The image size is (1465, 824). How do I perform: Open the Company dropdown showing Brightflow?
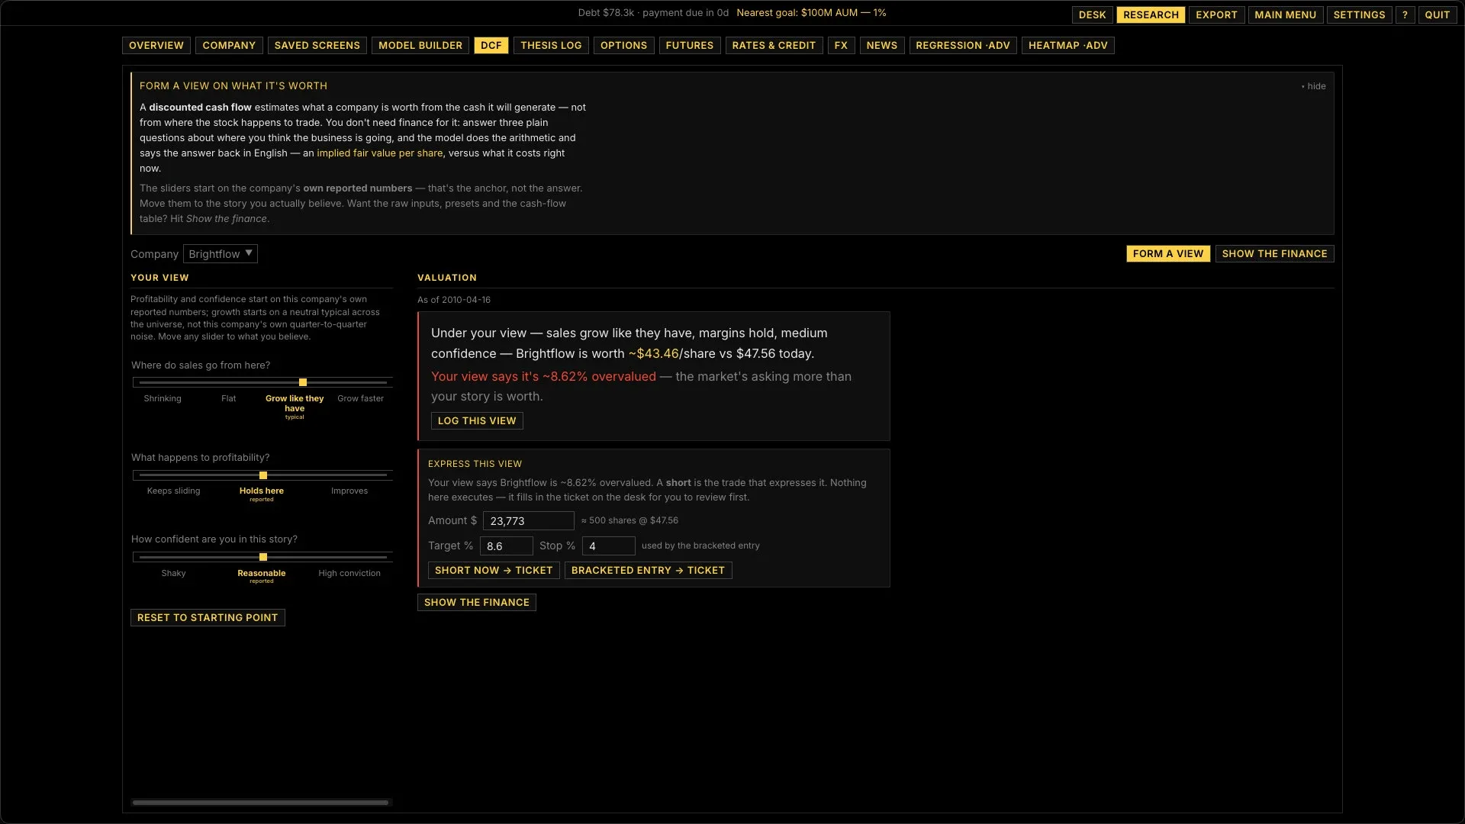point(221,254)
